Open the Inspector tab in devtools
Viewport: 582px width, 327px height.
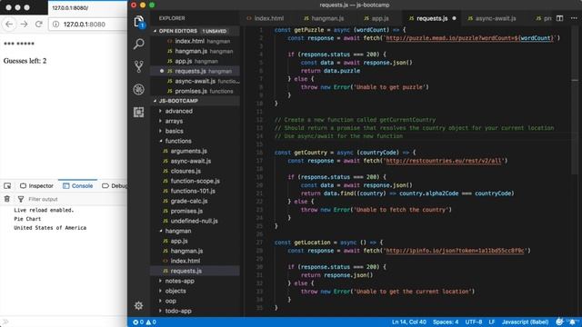(x=36, y=185)
